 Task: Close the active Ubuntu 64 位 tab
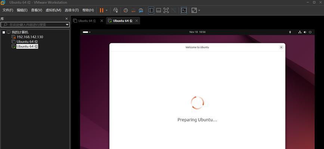click(136, 21)
